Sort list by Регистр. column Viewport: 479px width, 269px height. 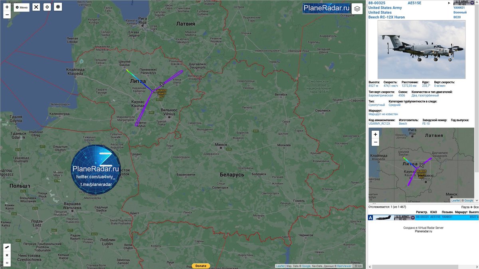click(422, 212)
